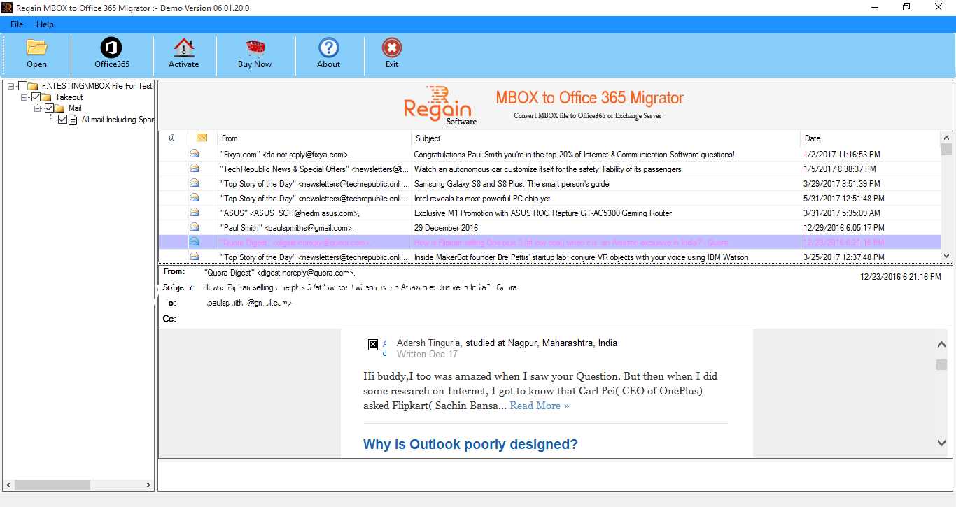This screenshot has width=956, height=507.
Task: Open the File menu
Action: [x=17, y=24]
